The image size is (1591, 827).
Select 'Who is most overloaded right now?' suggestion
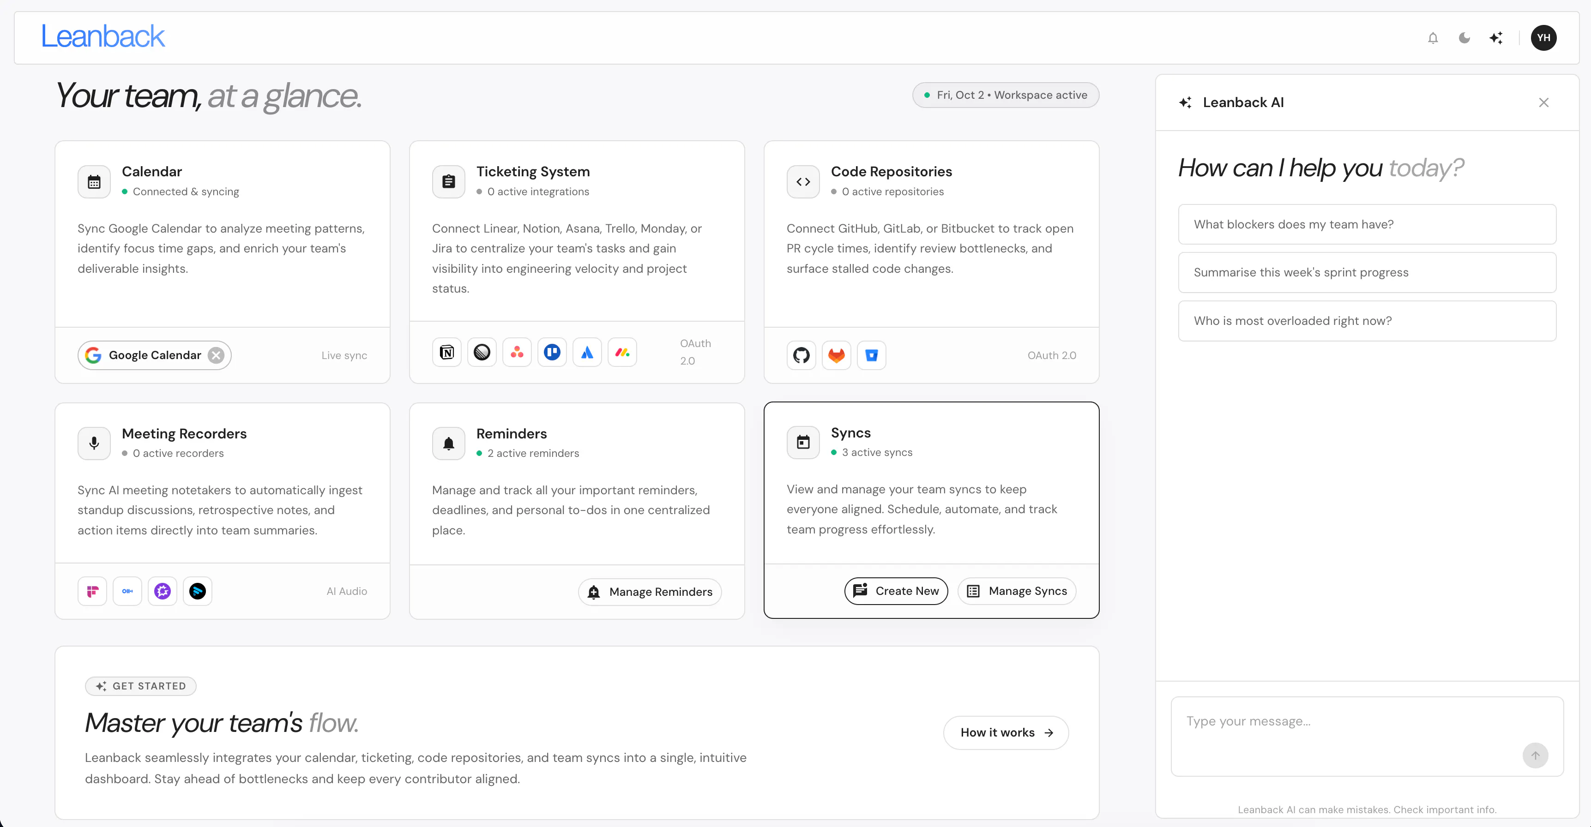(x=1367, y=321)
